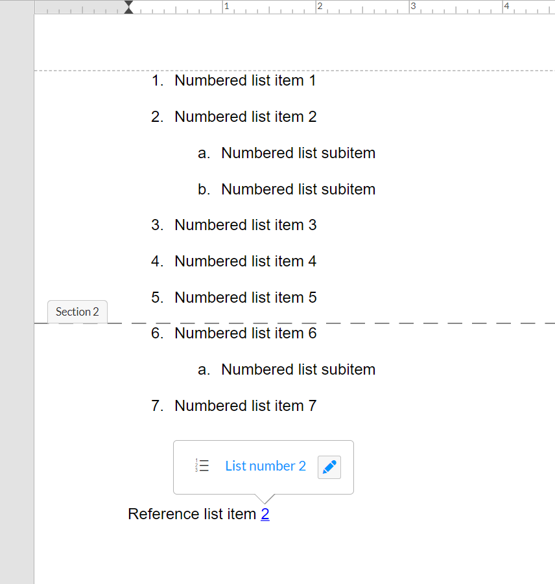The height and width of the screenshot is (584, 555).
Task: Click the subitem under list item 6
Action: (x=298, y=369)
